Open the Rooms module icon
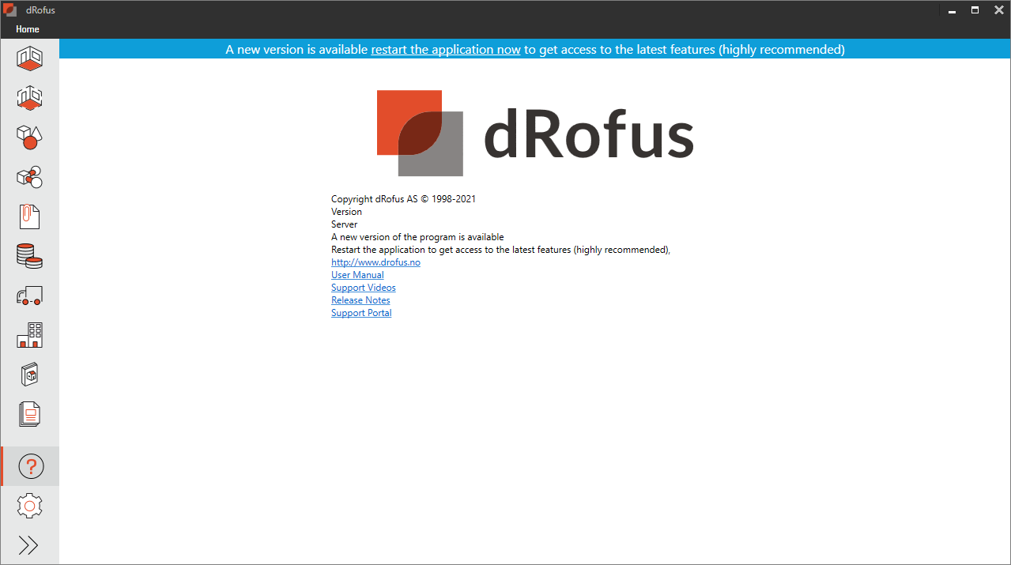The image size is (1011, 565). tap(29, 58)
